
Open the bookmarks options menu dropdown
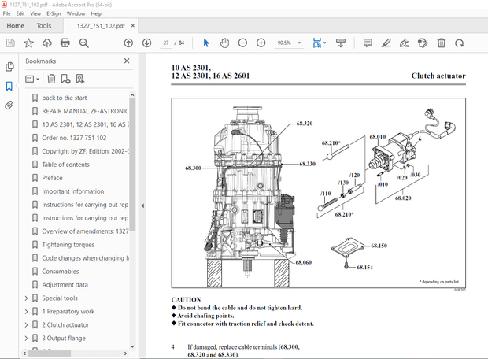(32, 79)
